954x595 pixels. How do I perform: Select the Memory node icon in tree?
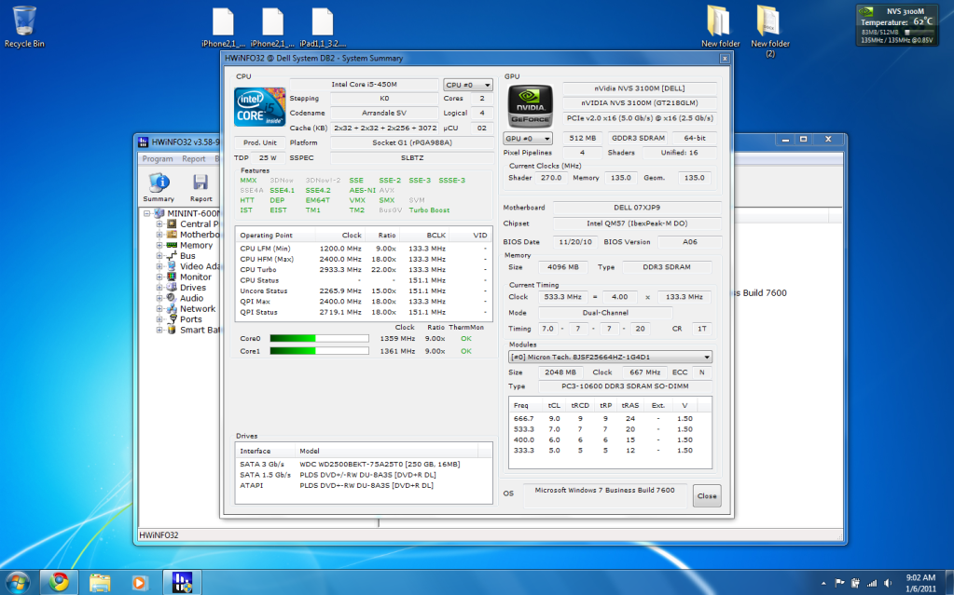tap(173, 245)
